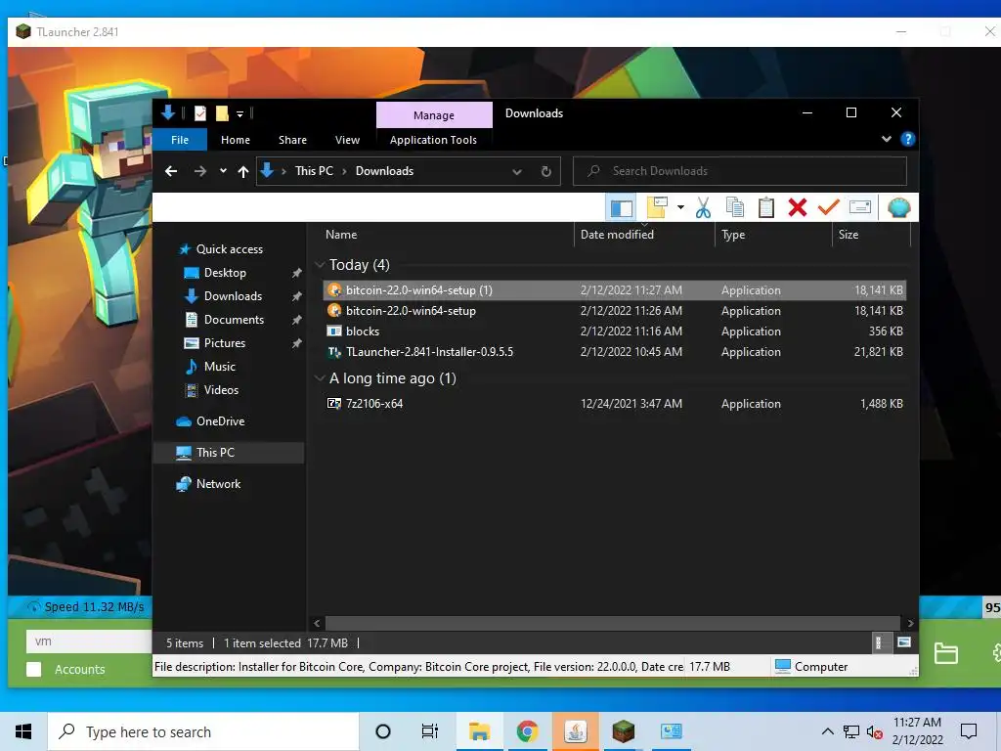Select bitcoin-22.0-win64-setup (1) file
The width and height of the screenshot is (1001, 751).
[x=614, y=289]
